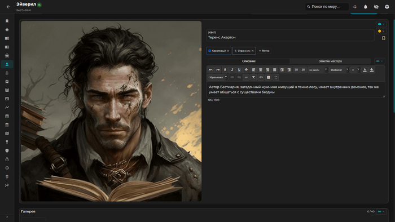This screenshot has width=395, height=222.
Task: Open the history clock sidebar icon
Action: pos(7,168)
